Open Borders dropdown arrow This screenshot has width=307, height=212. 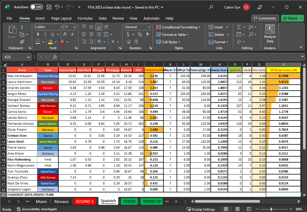[x=43, y=42]
